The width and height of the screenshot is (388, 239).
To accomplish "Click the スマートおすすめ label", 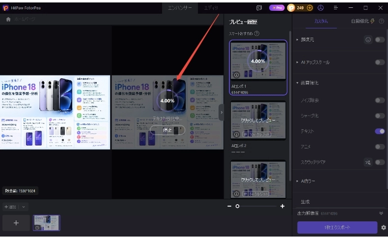I will click(x=241, y=33).
